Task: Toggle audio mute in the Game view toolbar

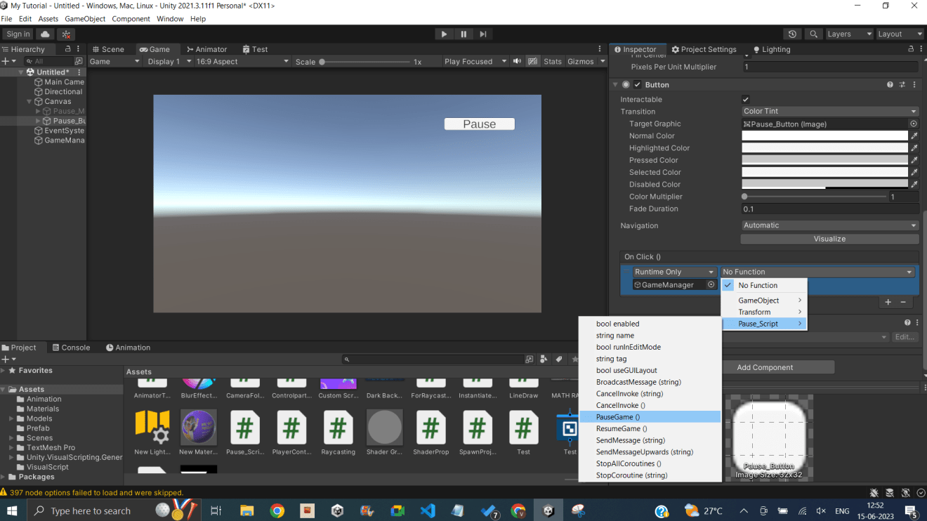Action: (x=517, y=61)
